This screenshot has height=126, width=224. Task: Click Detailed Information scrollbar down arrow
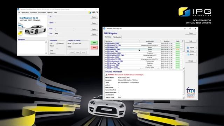tap(183, 97)
